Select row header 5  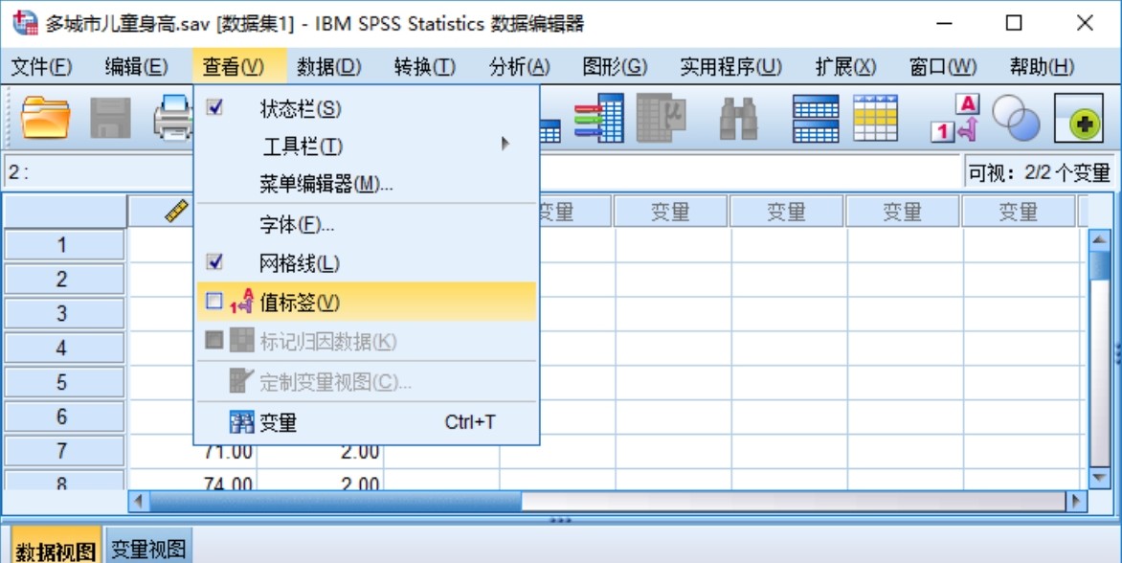click(64, 382)
